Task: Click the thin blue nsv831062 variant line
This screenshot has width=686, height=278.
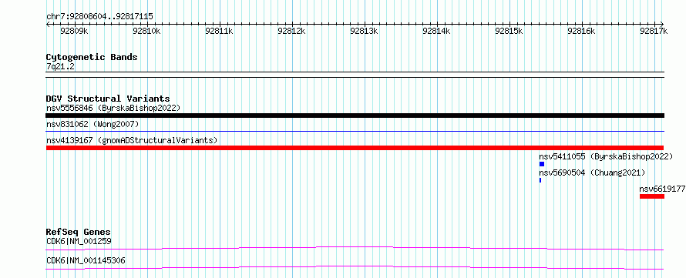Action: [355, 131]
